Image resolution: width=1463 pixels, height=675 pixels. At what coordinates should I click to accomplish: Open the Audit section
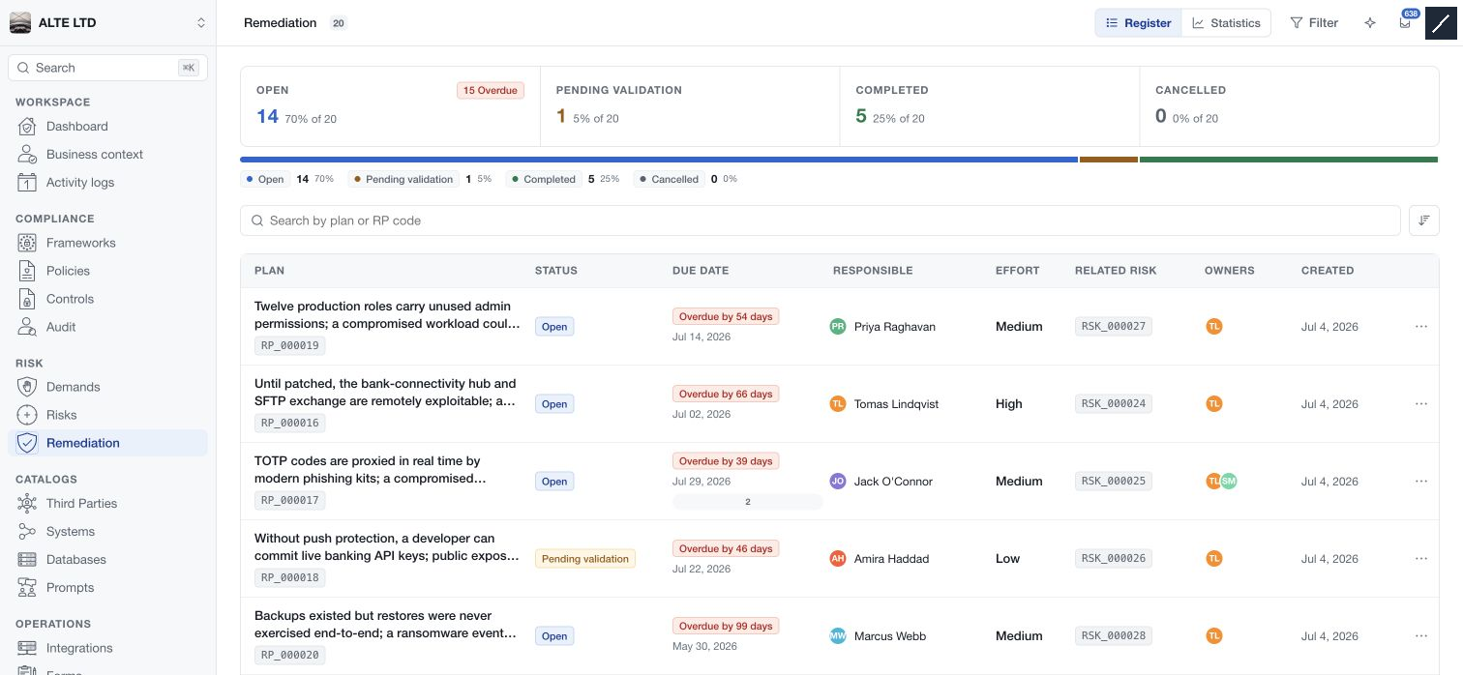pyautogui.click(x=107, y=327)
